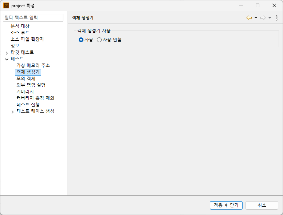Screen dimensions: 283x215
Task: Click the grey forward navigation arrow
Action: (x=263, y=18)
